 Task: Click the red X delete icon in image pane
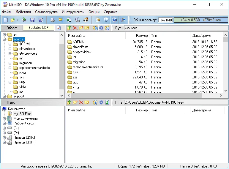[x=75, y=28]
